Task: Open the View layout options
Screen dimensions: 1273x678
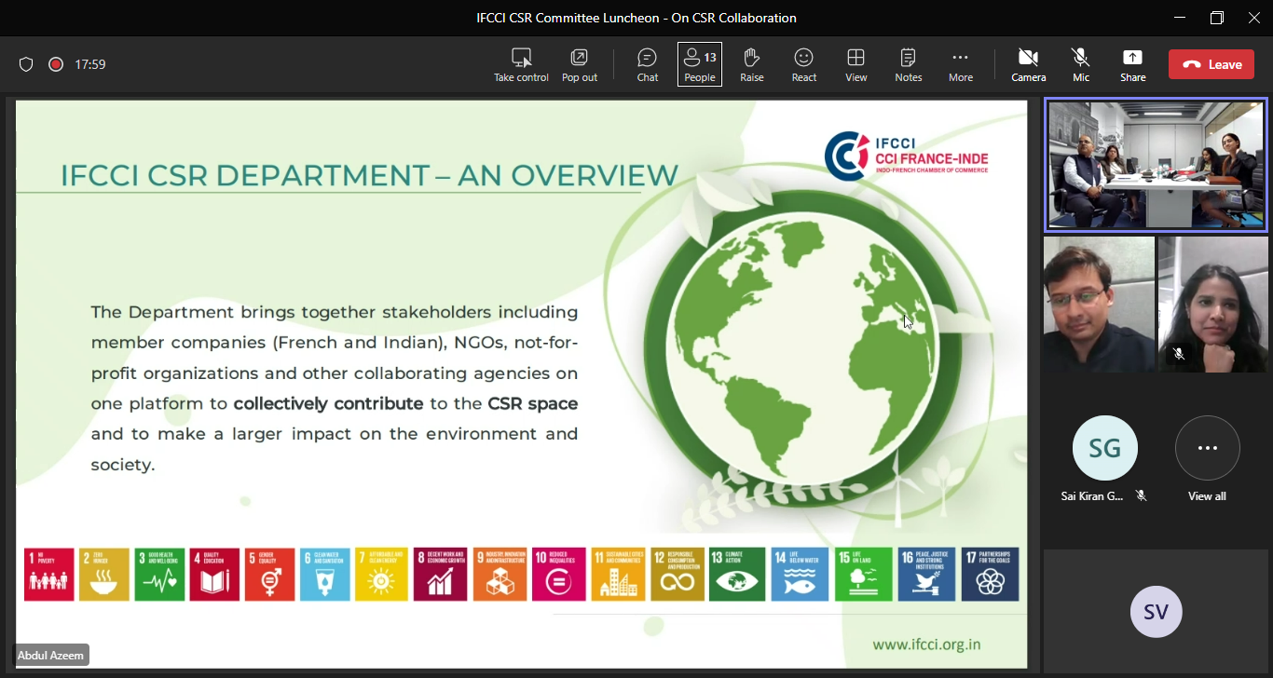Action: (856, 64)
